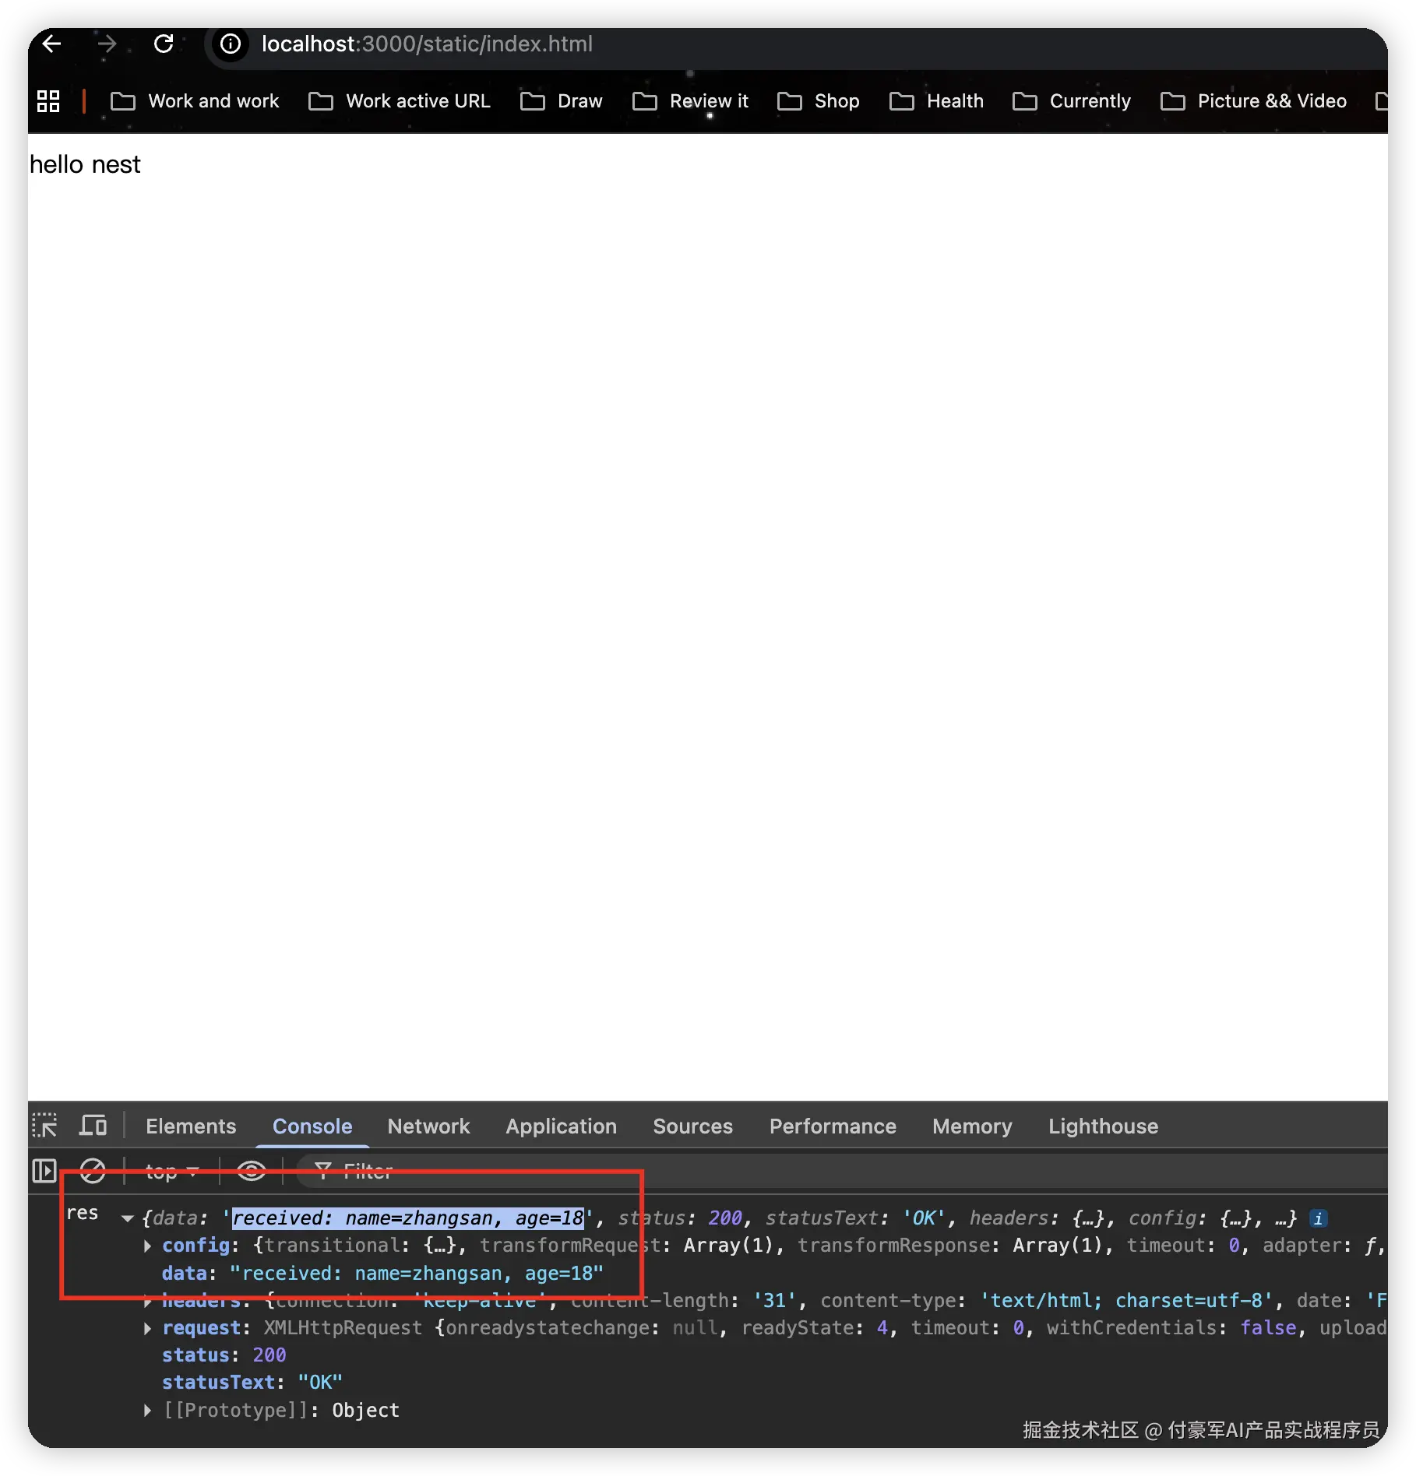Open the top context dropdown
The image size is (1416, 1476).
[x=172, y=1171]
